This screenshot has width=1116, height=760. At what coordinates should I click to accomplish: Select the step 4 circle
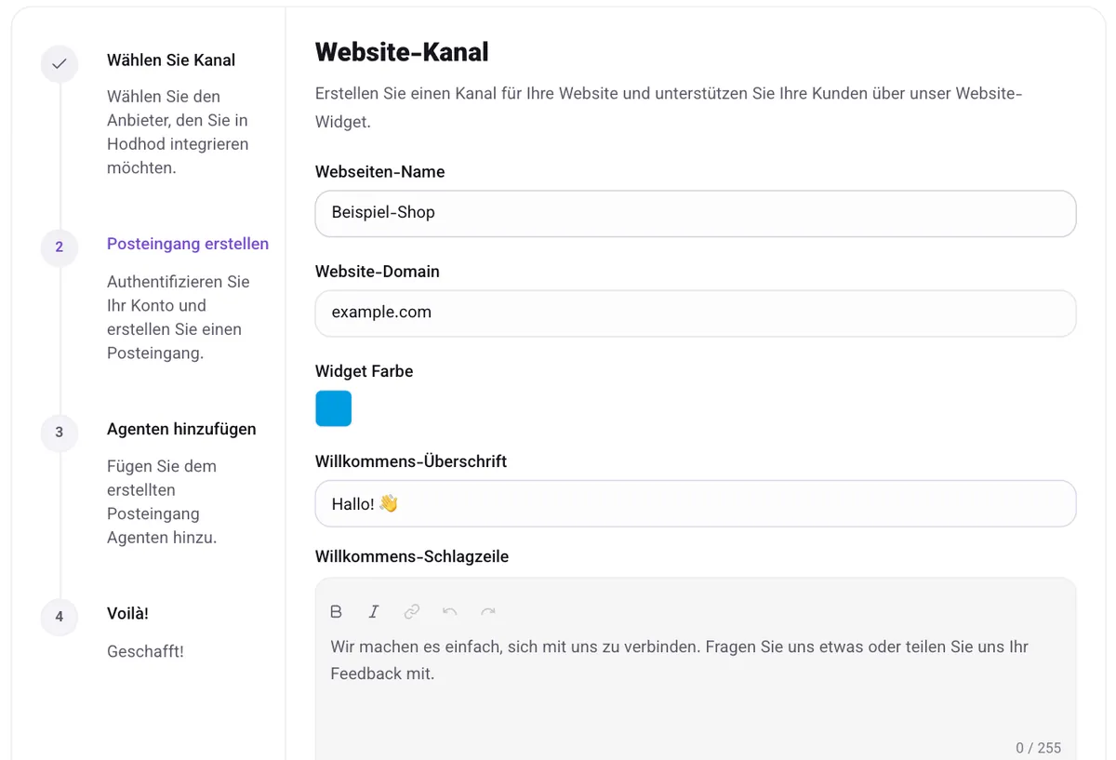[60, 616]
